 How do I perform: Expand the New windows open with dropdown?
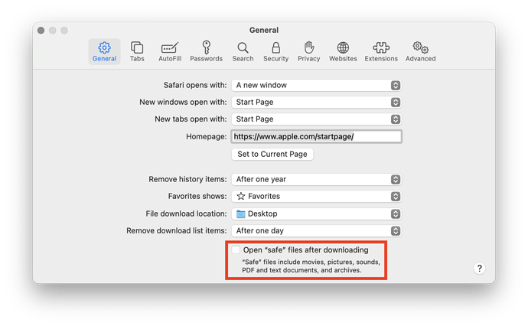pyautogui.click(x=316, y=102)
